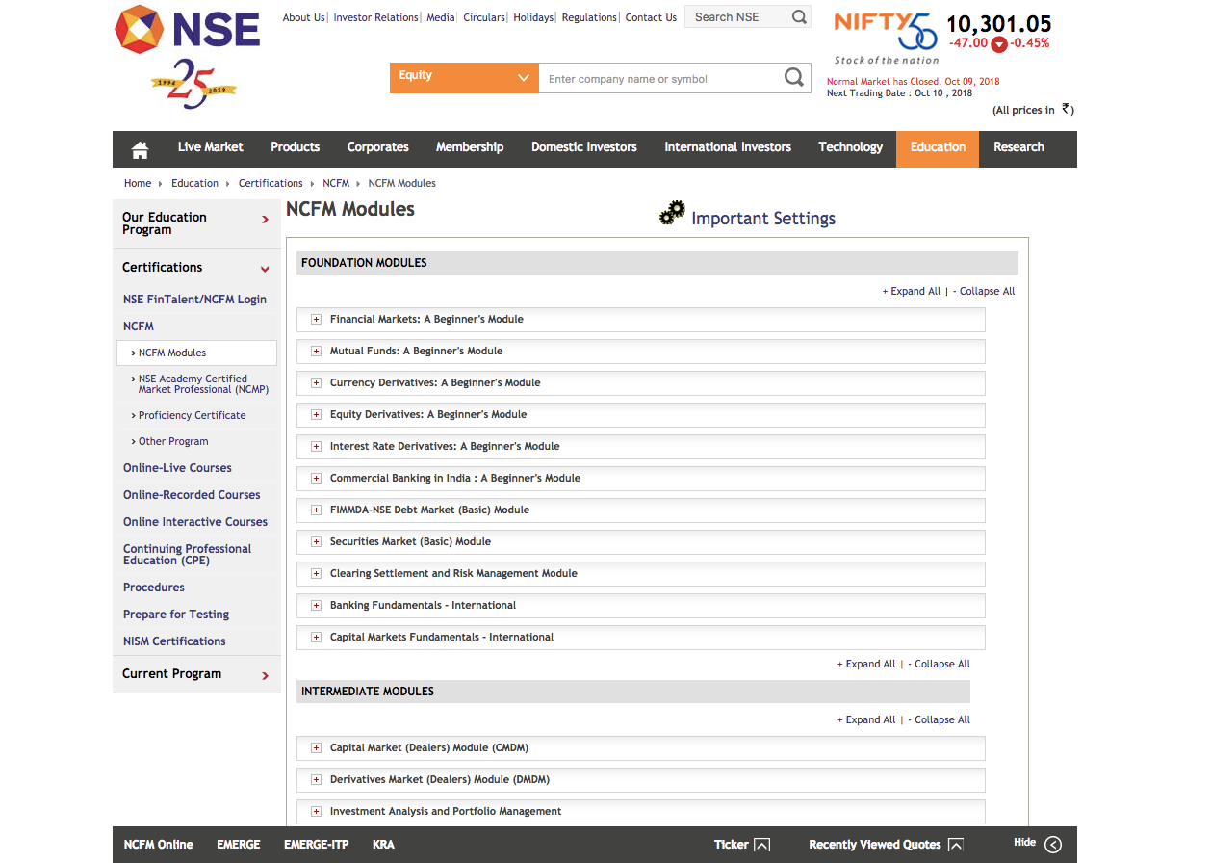Open the Technology menu

850,147
